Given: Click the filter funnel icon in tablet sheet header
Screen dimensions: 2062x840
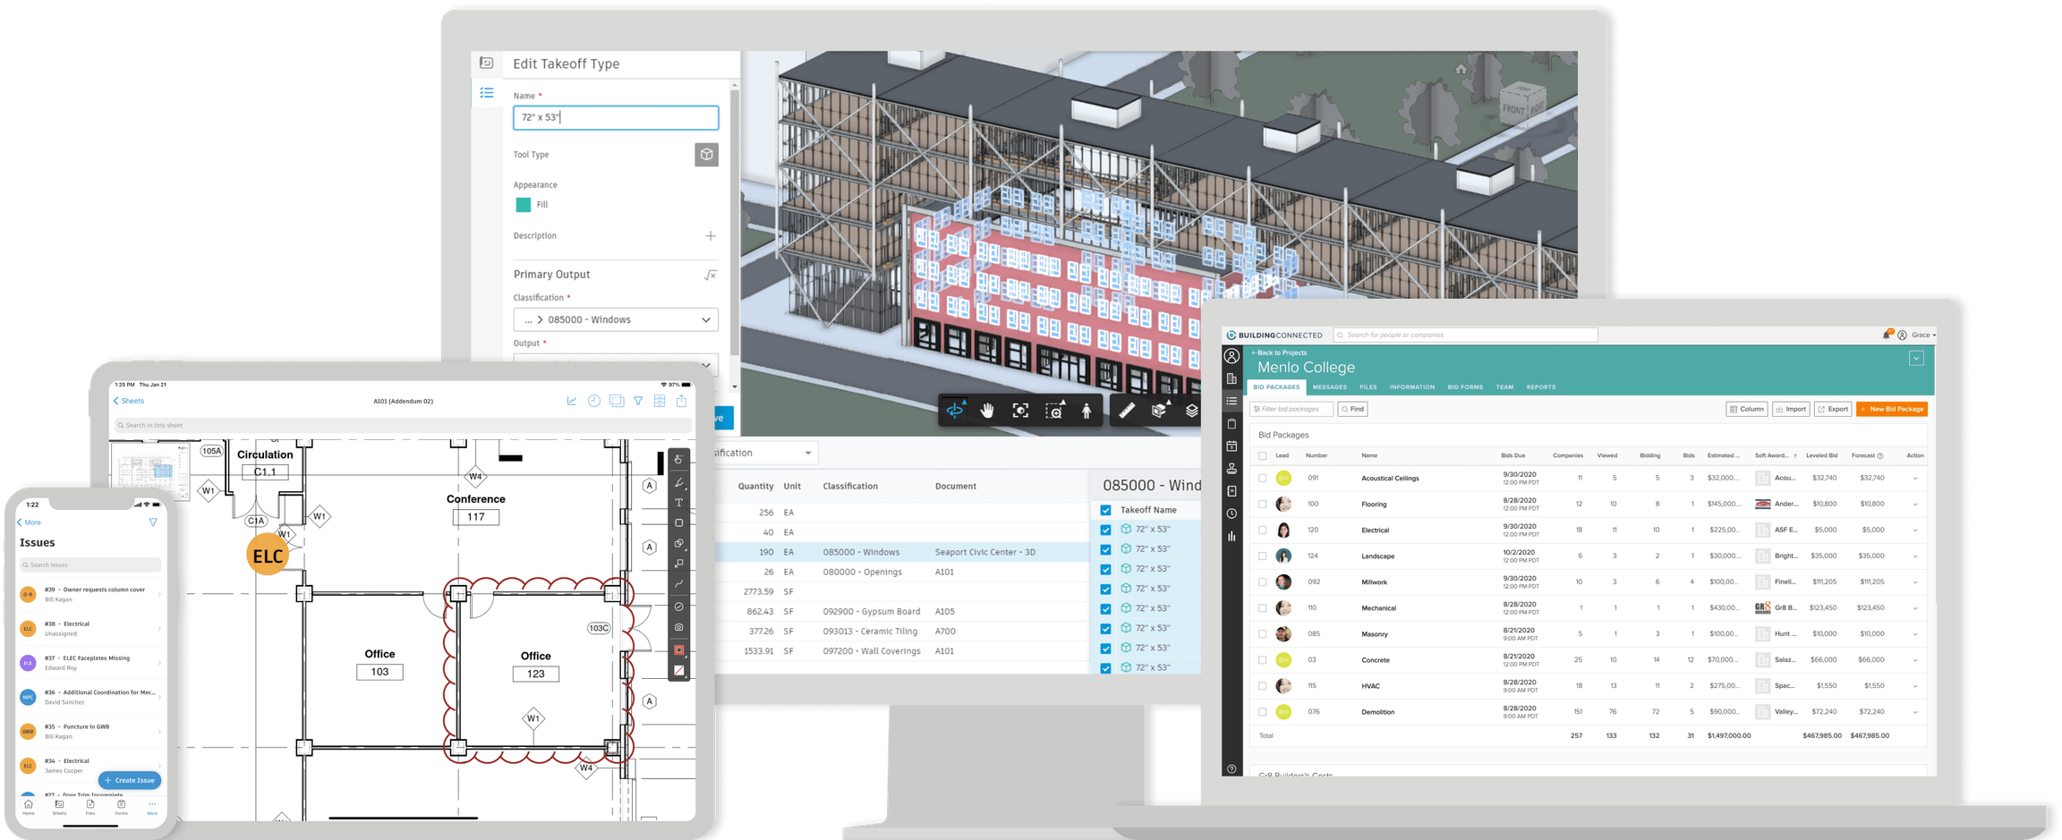Looking at the screenshot, I should 638,401.
